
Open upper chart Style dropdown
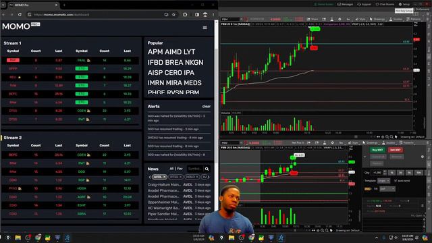pos(360,20)
